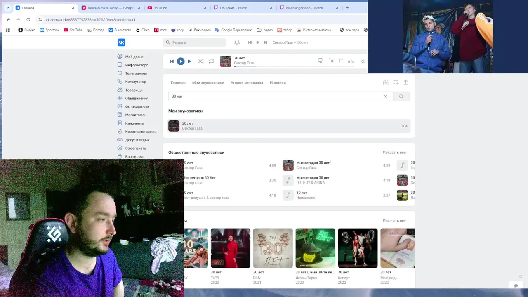
Task: Reload the page
Action: (x=28, y=20)
